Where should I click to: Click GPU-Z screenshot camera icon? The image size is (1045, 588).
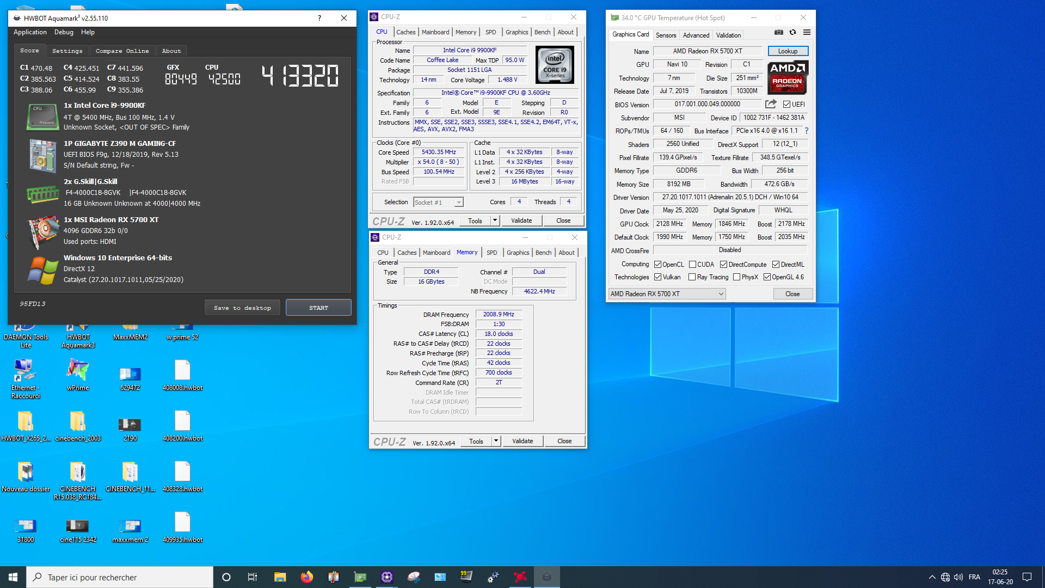pos(779,33)
